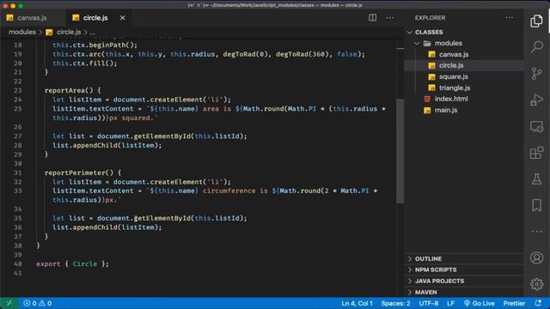Expand the OUTLINE section
This screenshot has width=550, height=309.
click(428, 258)
